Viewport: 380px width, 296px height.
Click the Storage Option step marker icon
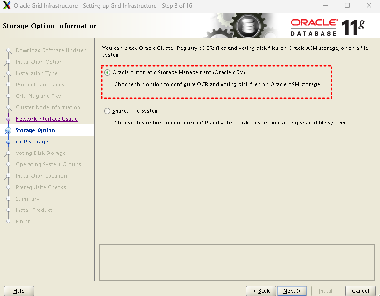[x=8, y=131]
